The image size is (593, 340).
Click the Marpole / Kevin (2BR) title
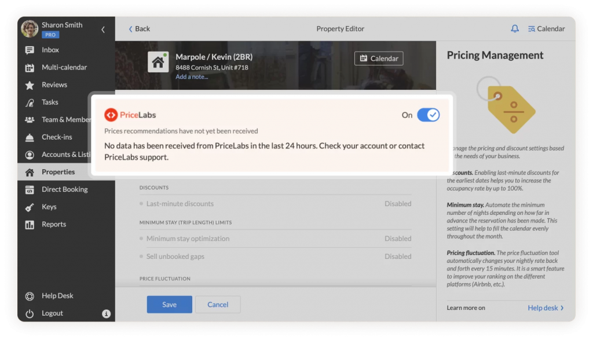tap(214, 57)
